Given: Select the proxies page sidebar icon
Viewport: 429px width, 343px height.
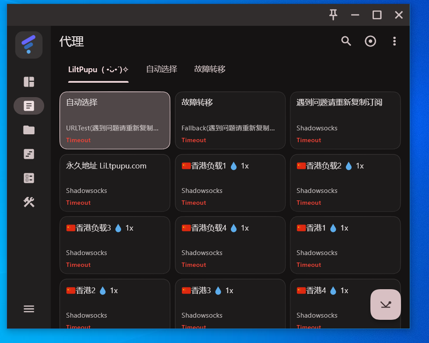Looking at the screenshot, I should (29, 106).
